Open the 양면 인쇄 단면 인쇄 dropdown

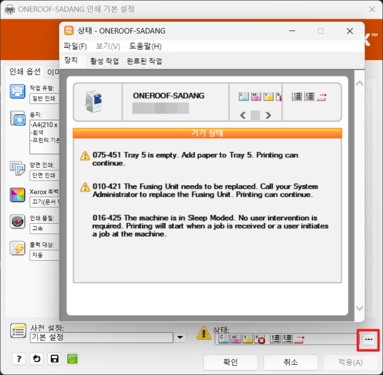click(44, 175)
